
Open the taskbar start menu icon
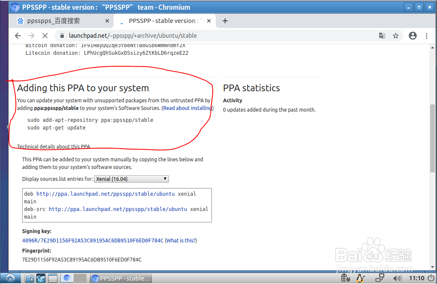click(x=11, y=278)
